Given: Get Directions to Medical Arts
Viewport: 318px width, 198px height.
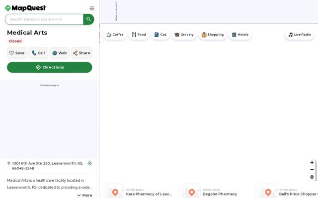Looking at the screenshot, I should pos(50,67).
